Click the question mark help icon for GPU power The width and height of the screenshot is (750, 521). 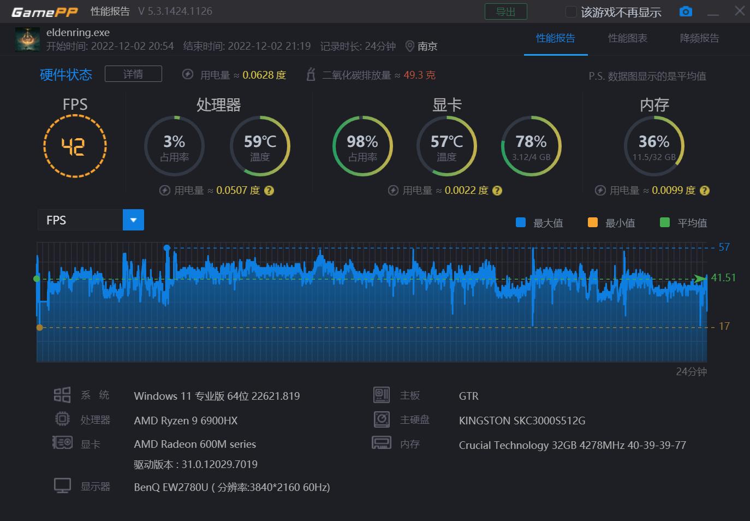pyautogui.click(x=497, y=191)
